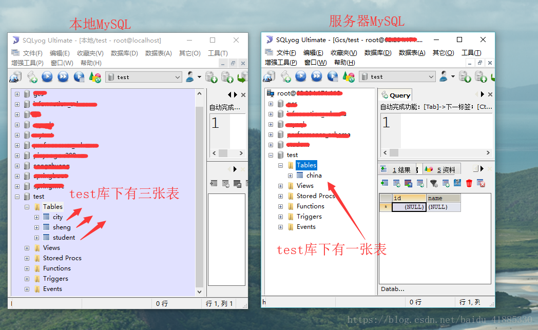Click insert new row icon with green plus

[x=446, y=183]
